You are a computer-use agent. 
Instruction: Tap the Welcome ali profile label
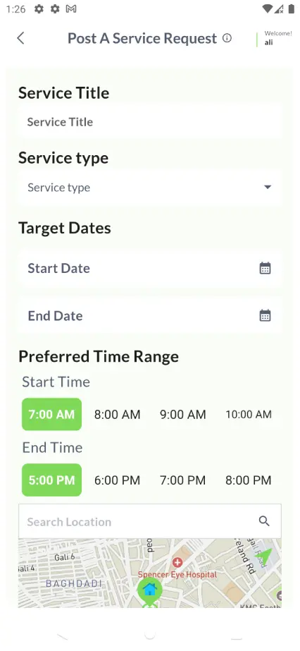(x=277, y=38)
